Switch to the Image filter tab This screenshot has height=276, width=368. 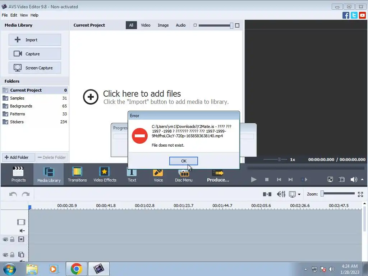[163, 25]
